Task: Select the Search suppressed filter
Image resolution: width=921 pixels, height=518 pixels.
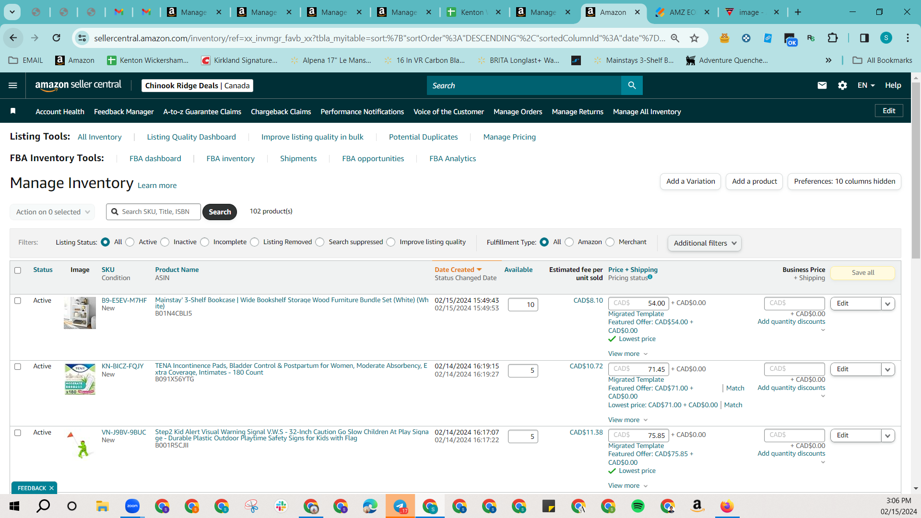Action: (320, 242)
